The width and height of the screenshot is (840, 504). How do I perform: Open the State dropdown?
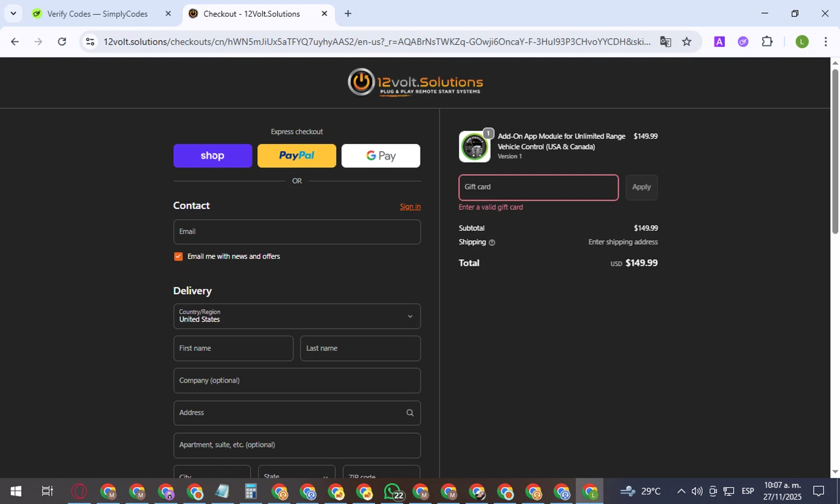[297, 472]
